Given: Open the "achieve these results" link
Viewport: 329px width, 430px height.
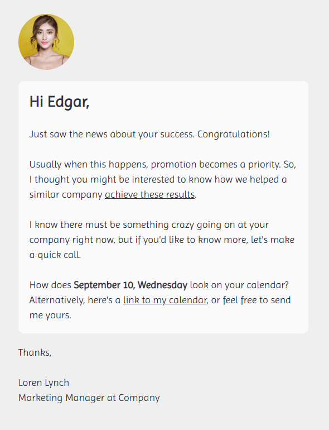Looking at the screenshot, I should 149,194.
